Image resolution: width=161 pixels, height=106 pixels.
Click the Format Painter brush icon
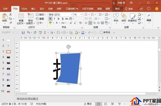point(10,23)
